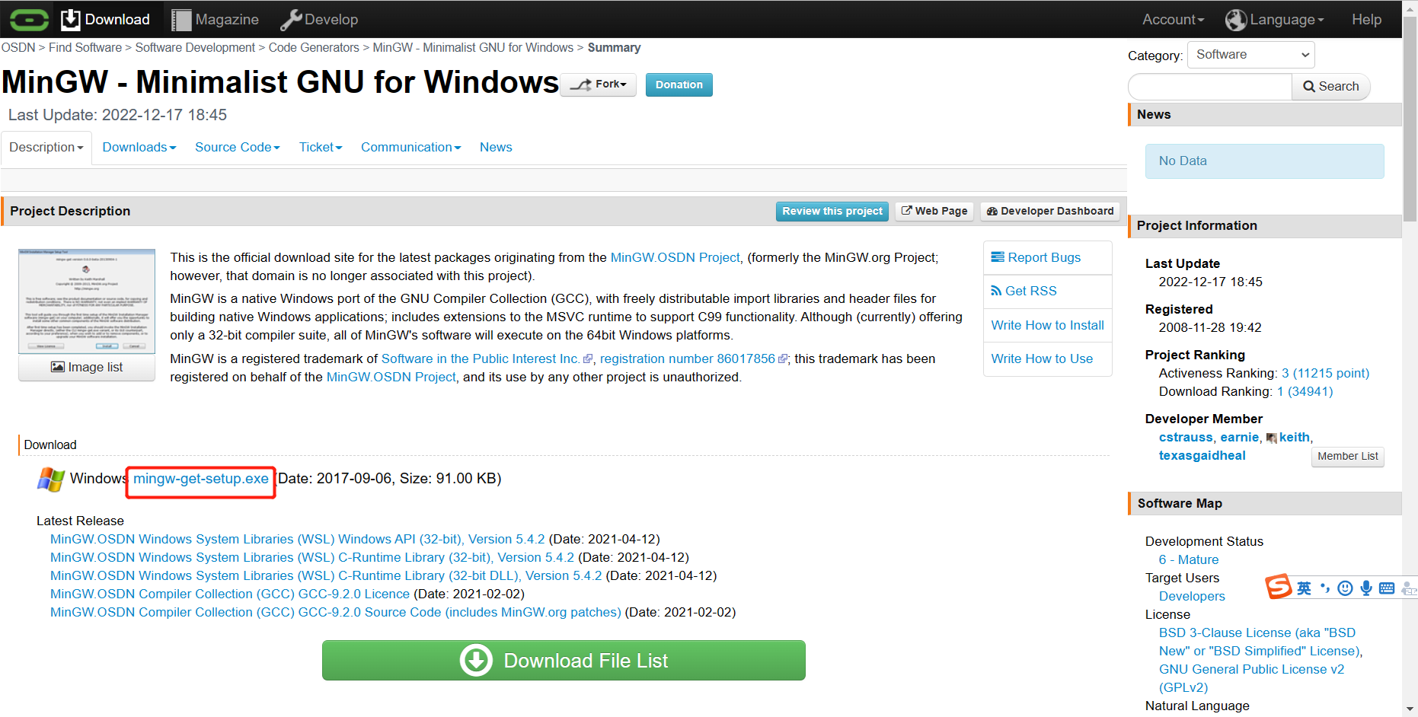Expand the Account dropdown

point(1173,20)
